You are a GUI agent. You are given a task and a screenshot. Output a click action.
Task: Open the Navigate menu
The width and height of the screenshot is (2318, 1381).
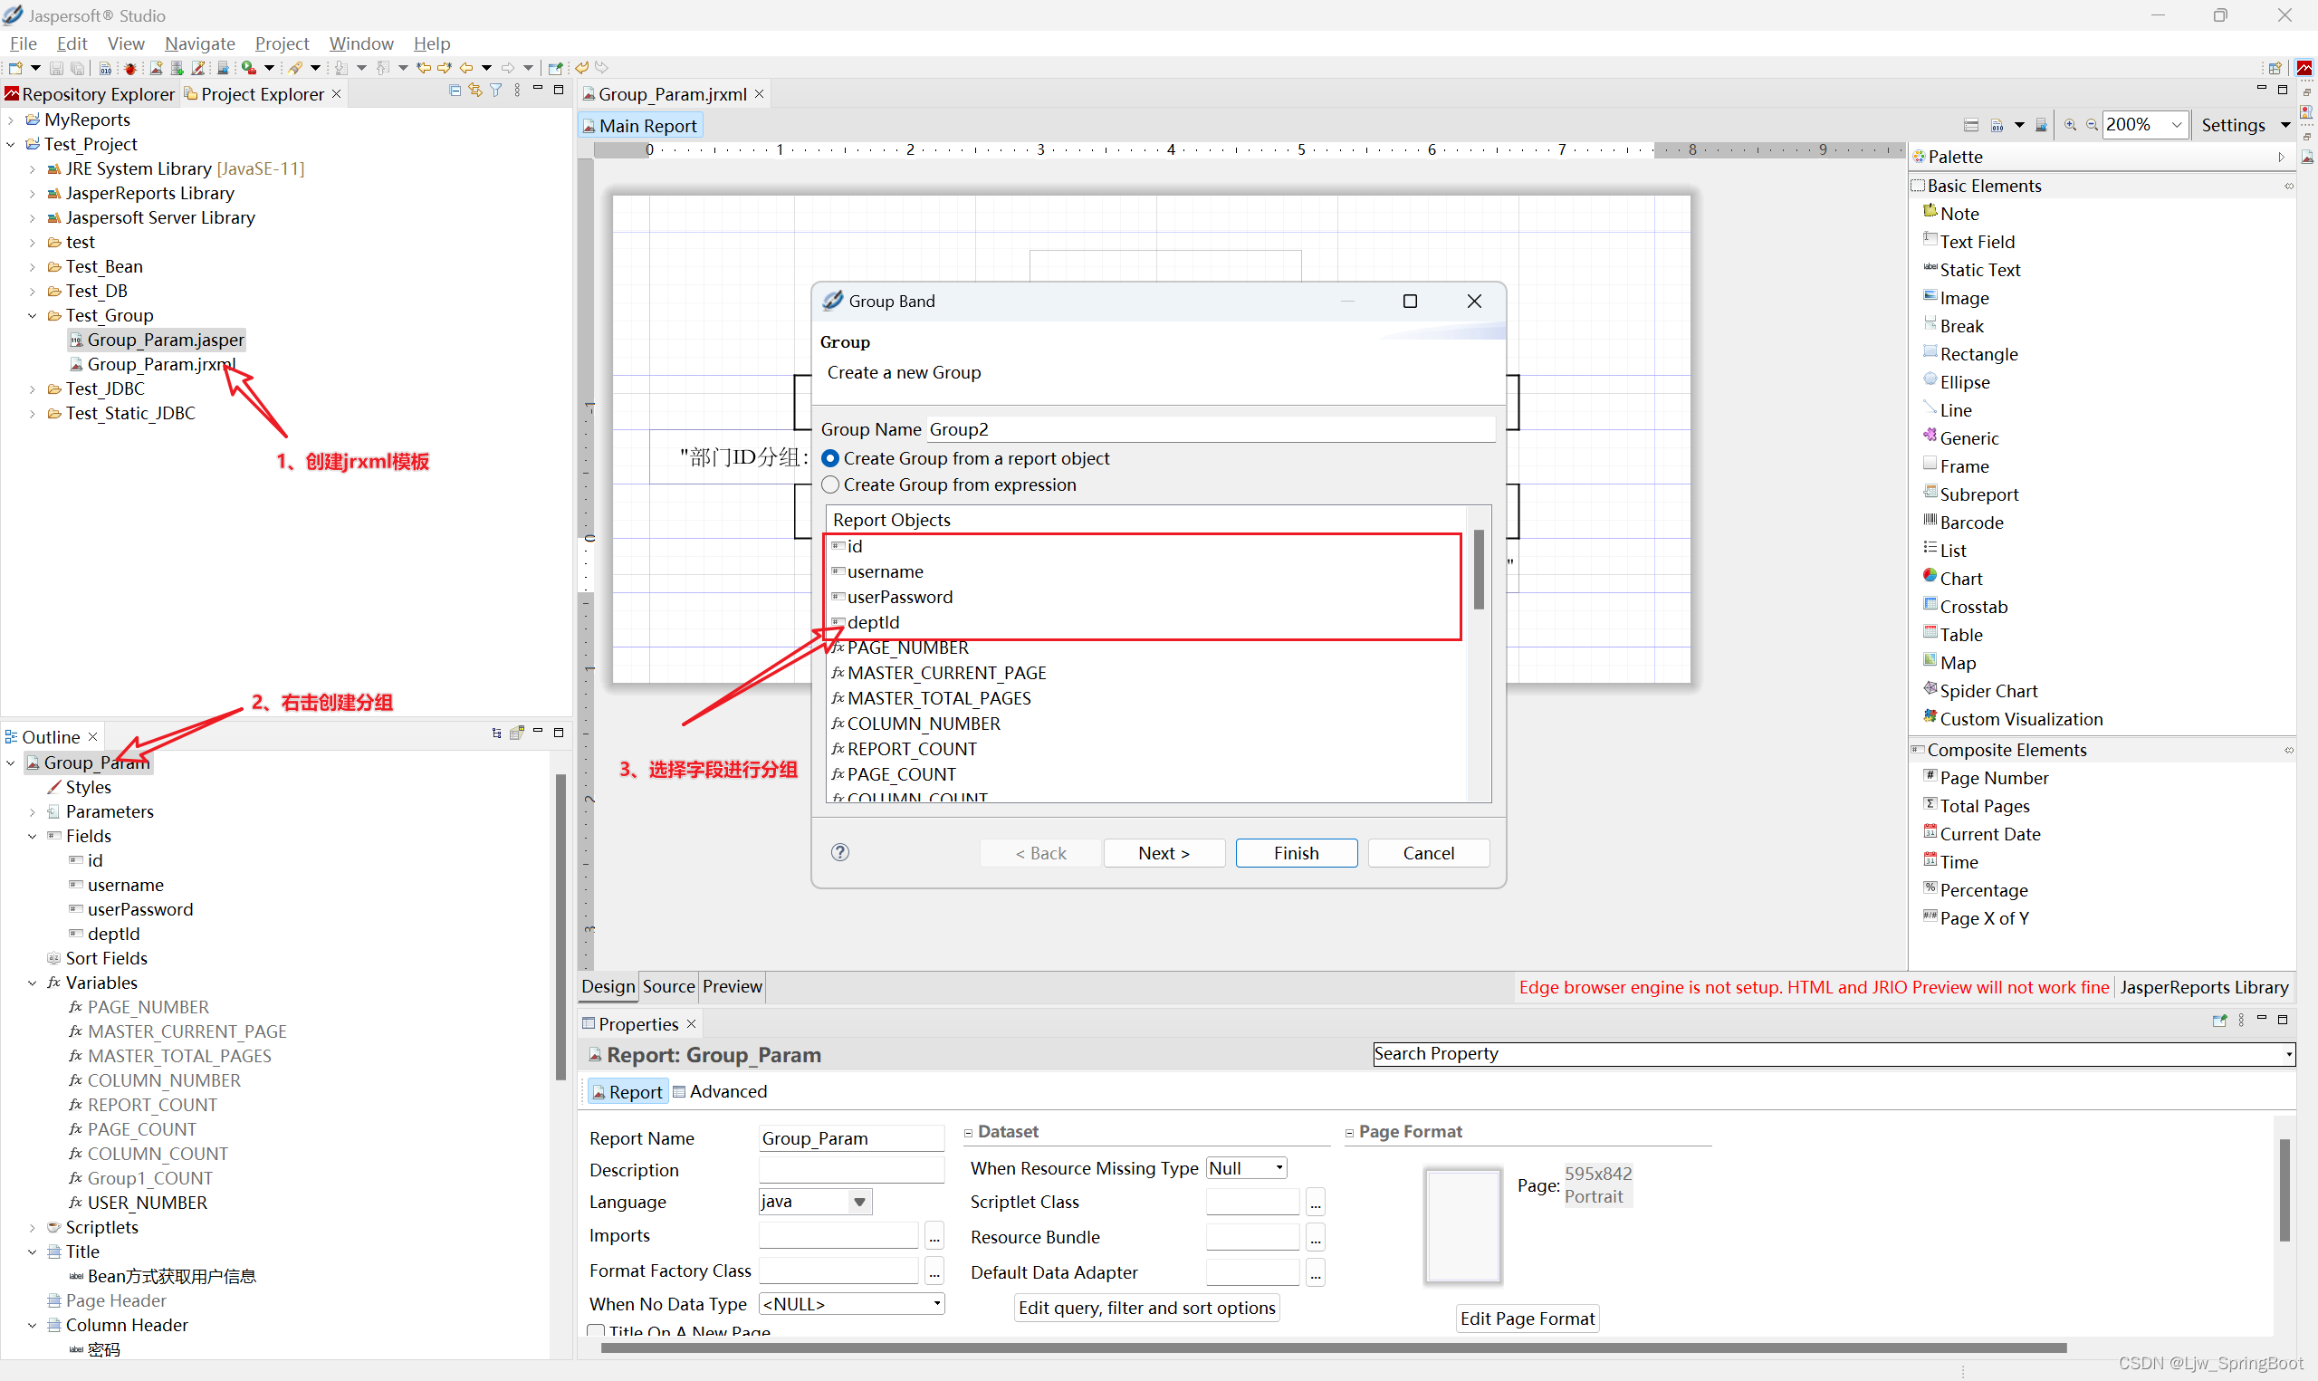click(x=199, y=43)
